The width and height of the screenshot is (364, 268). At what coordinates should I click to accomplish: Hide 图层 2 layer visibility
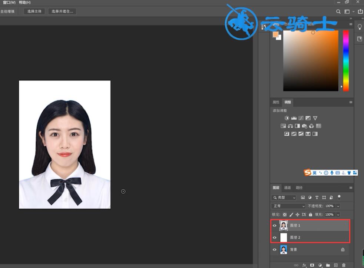(x=275, y=238)
